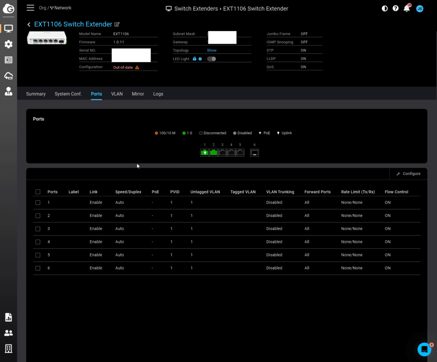This screenshot has width=437, height=362.
Task: Open the help question mark icon
Action: pos(396,9)
